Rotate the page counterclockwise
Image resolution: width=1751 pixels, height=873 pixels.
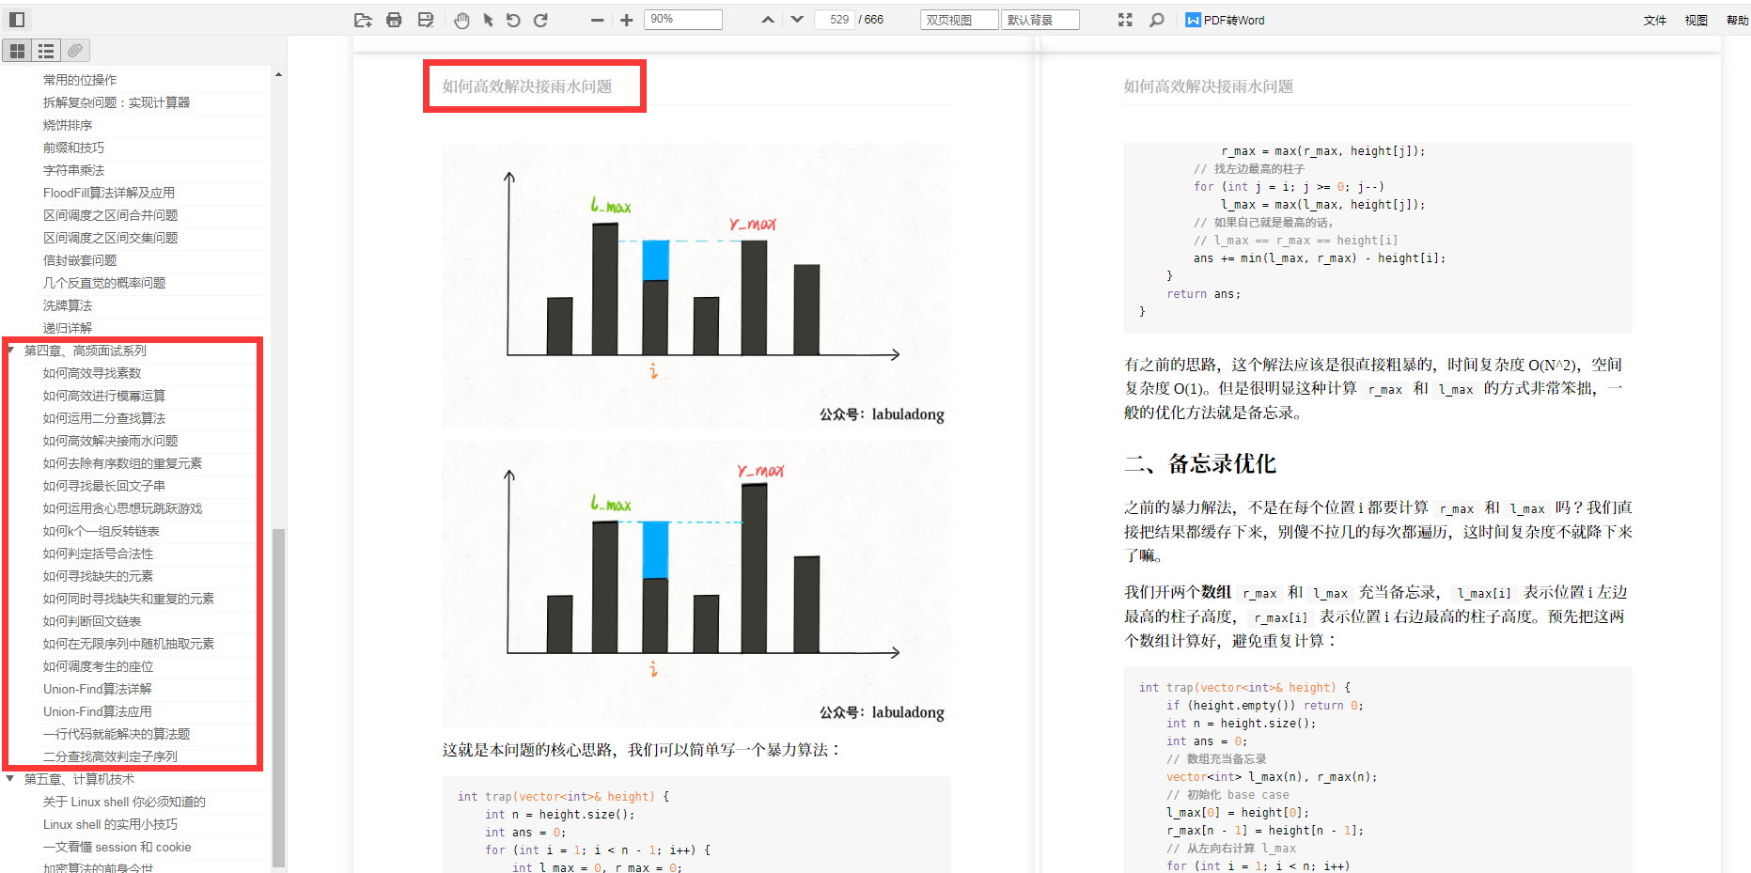[512, 19]
